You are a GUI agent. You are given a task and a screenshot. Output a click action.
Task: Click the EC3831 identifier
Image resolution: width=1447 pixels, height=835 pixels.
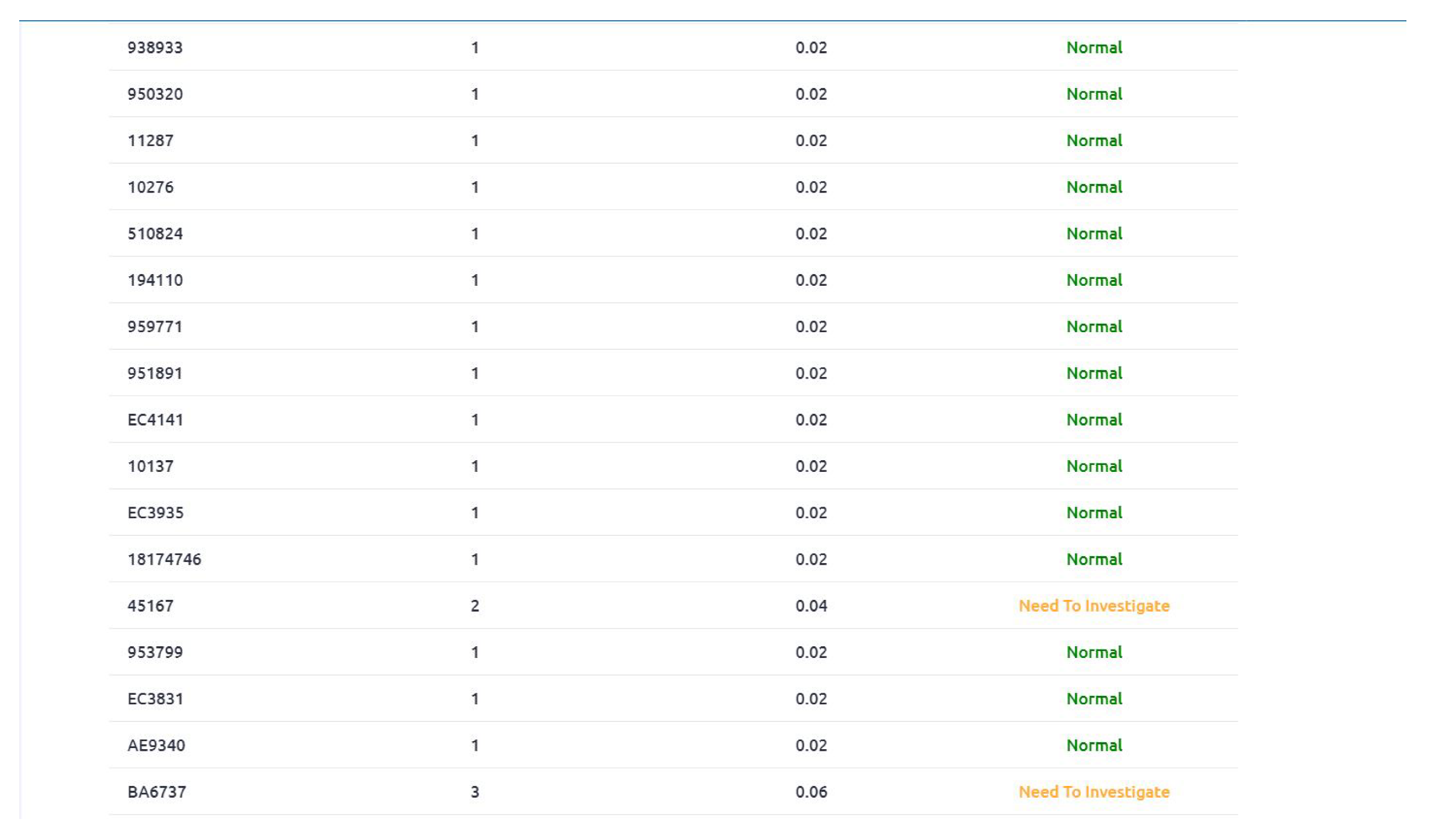155,698
